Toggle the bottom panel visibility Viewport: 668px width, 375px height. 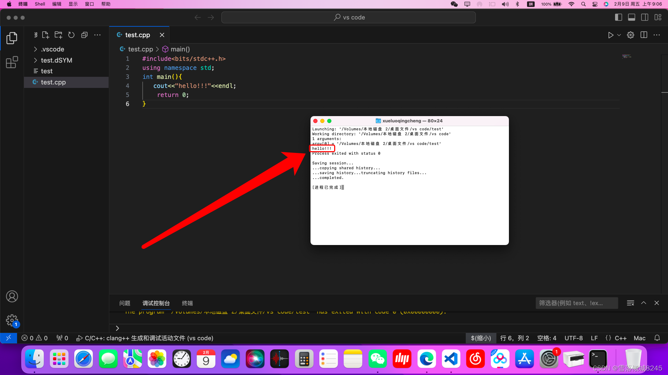click(631, 17)
